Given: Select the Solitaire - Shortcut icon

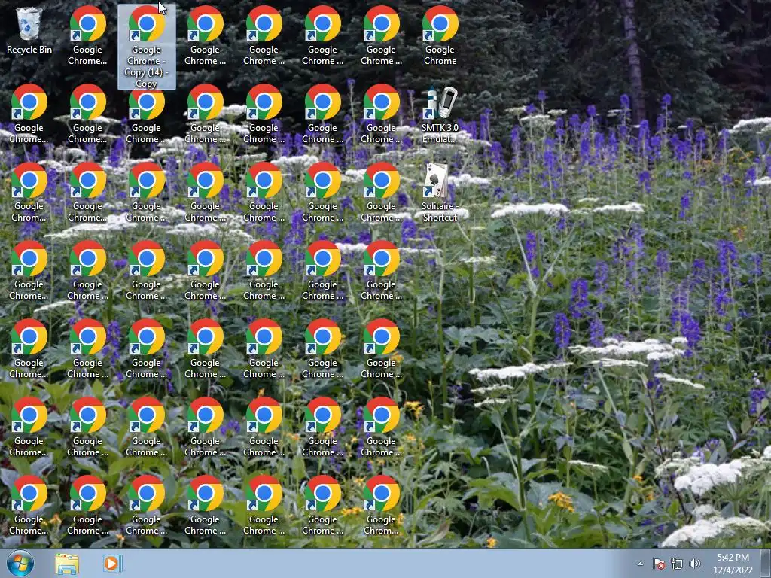Looking at the screenshot, I should [440, 193].
